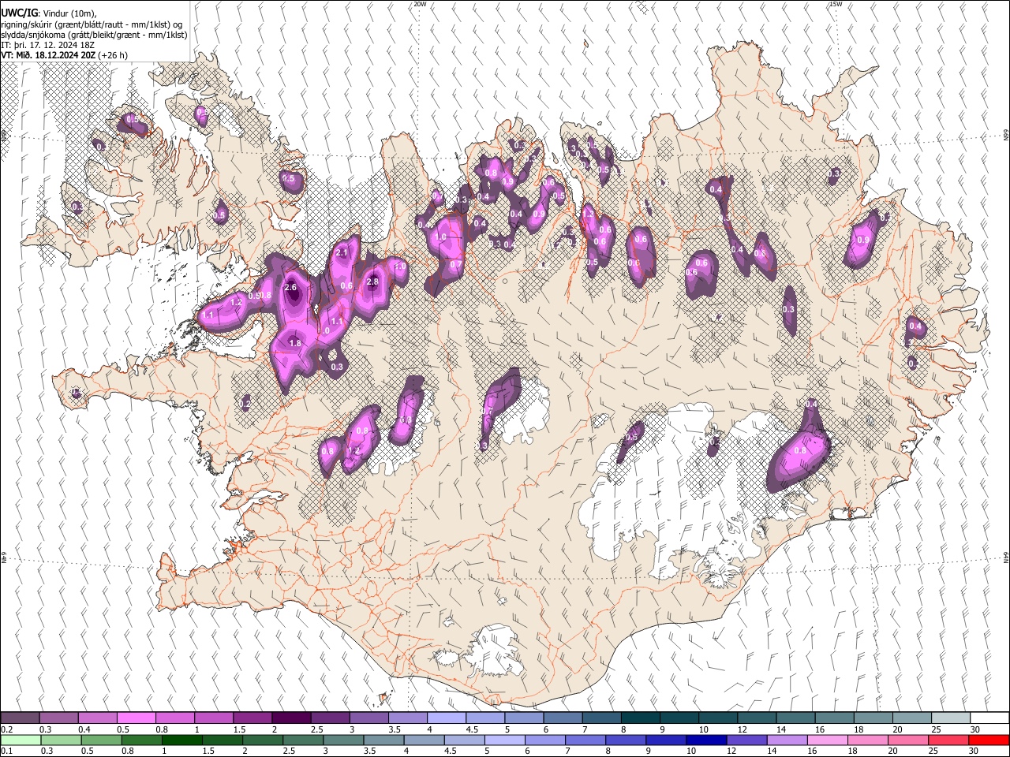Click the 'UWC/IG' title text
This screenshot has width=1010, height=757.
19,13
